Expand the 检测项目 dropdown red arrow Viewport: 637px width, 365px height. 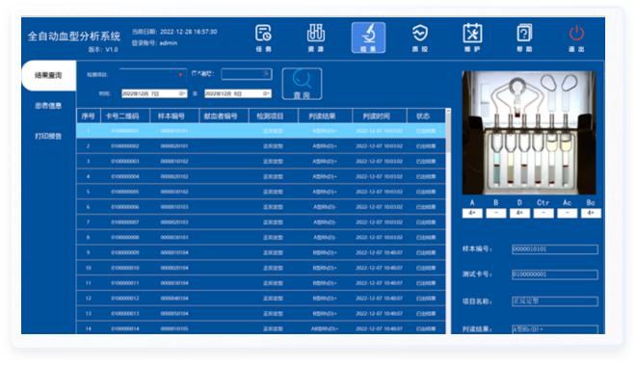pyautogui.click(x=180, y=75)
